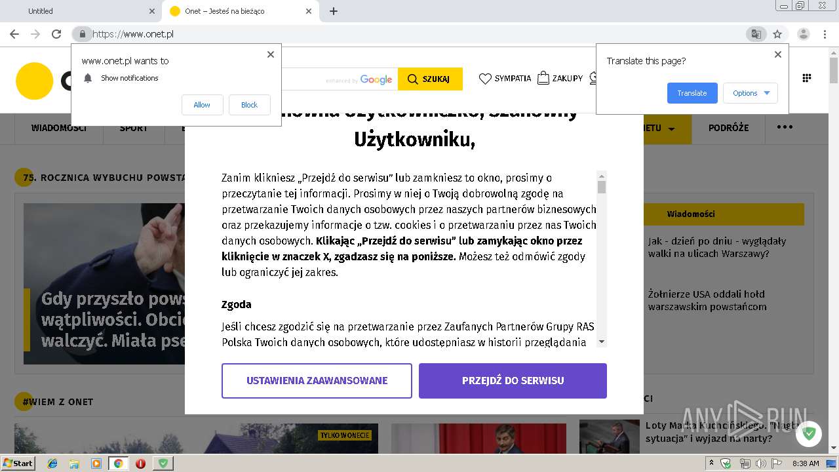Click the consent text scrollbar up arrow
Image resolution: width=839 pixels, height=472 pixels.
602,176
